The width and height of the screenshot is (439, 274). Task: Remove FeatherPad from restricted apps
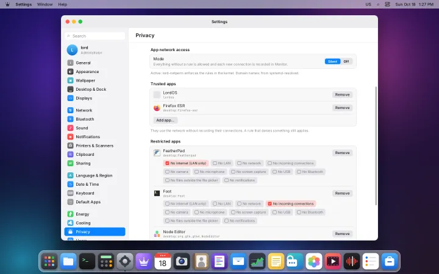pyautogui.click(x=343, y=153)
